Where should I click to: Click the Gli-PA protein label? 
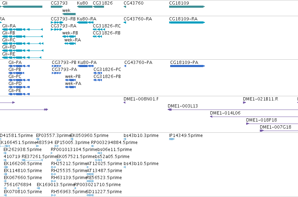click(15, 63)
